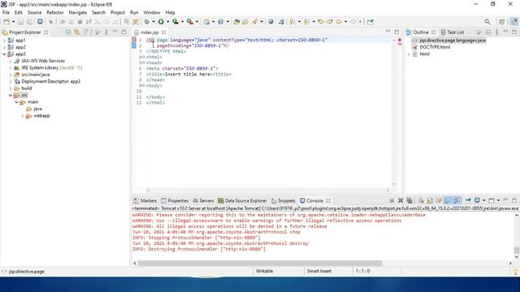
Task: Switch to the Markers tab
Action: [x=145, y=200]
